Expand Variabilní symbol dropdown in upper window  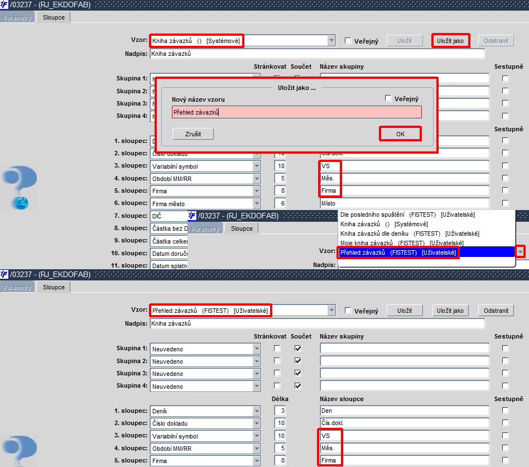(x=257, y=166)
